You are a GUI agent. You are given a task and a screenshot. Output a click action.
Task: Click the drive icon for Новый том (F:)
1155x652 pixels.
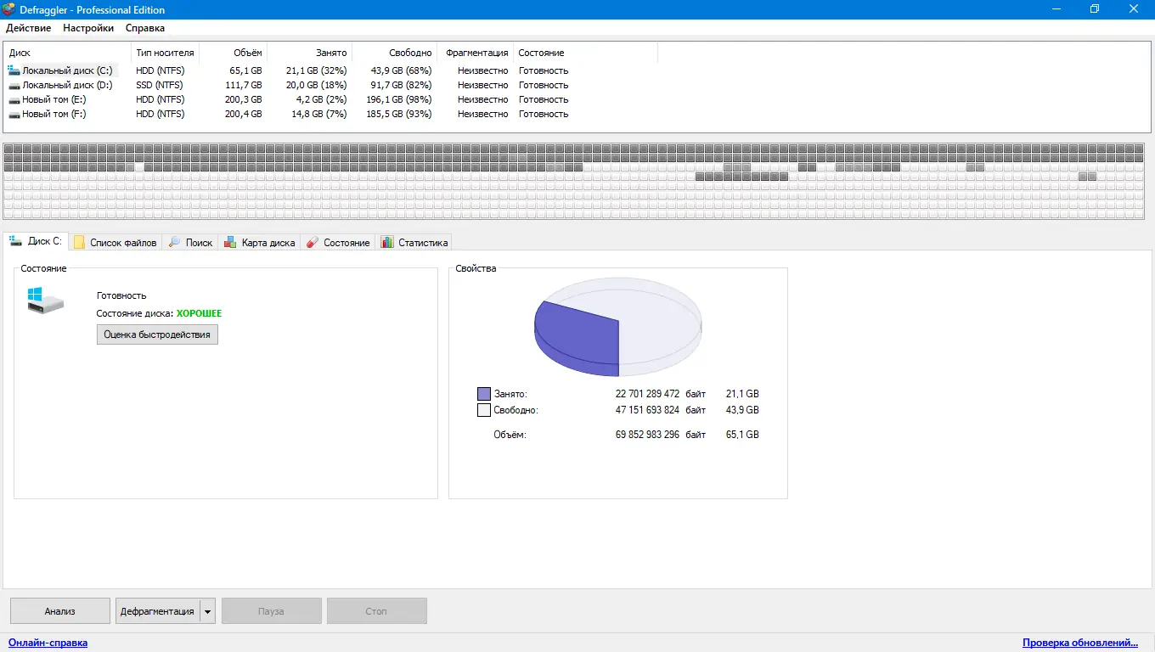coord(14,115)
